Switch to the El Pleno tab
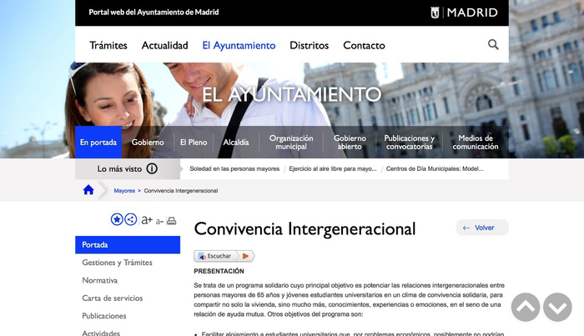 [x=194, y=142]
